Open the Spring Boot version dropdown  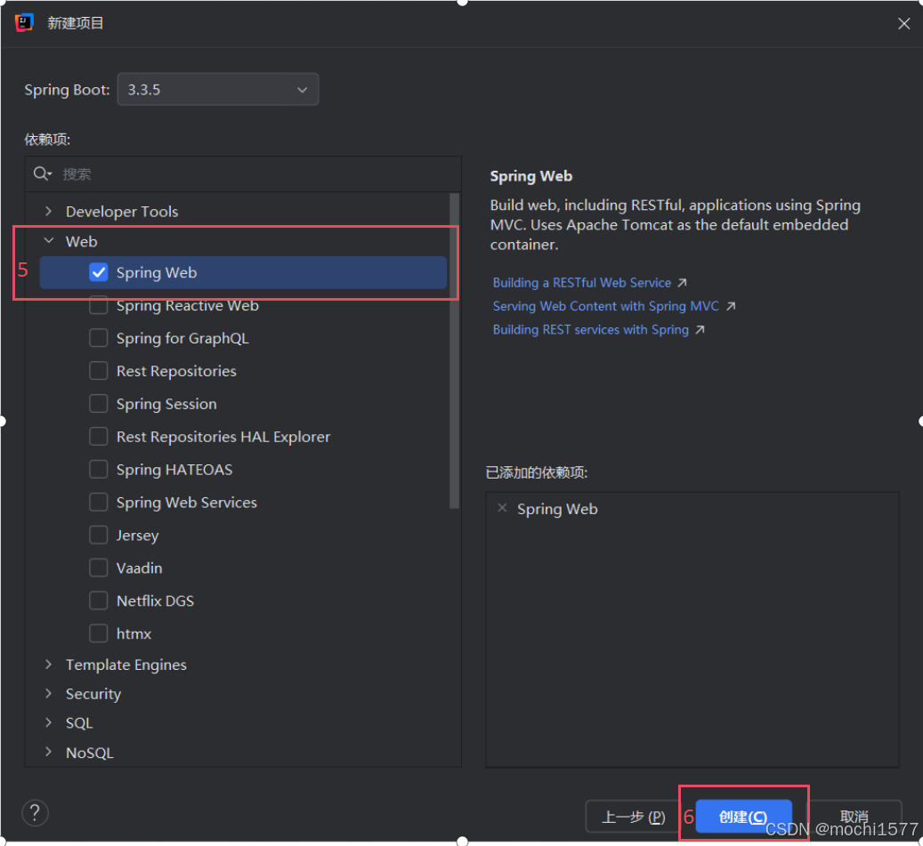pyautogui.click(x=218, y=90)
